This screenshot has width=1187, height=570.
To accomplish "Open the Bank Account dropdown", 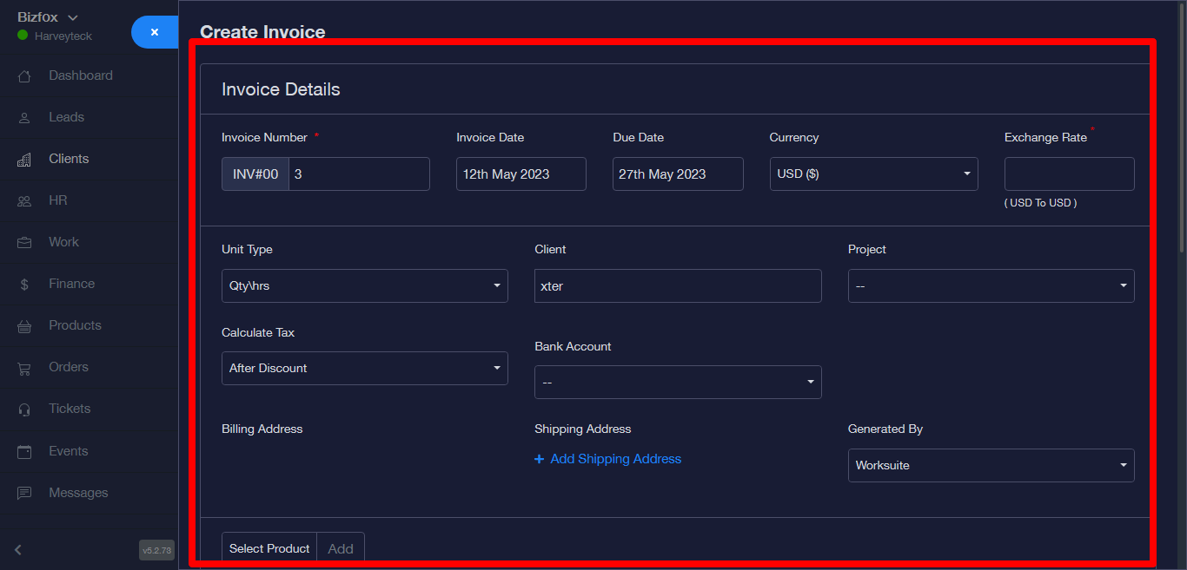I will point(677,382).
